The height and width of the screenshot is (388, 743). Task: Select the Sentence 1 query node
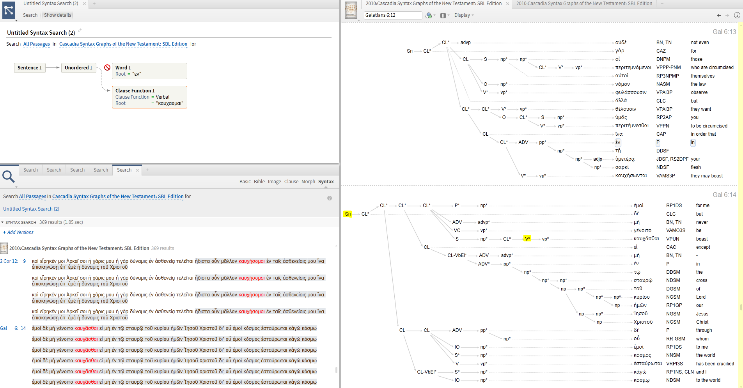[x=30, y=68]
